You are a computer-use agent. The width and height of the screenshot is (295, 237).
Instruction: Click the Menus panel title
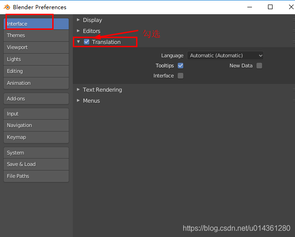tap(92, 101)
